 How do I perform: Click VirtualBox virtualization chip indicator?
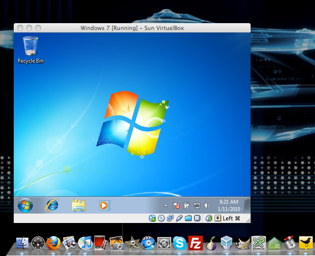(x=197, y=218)
